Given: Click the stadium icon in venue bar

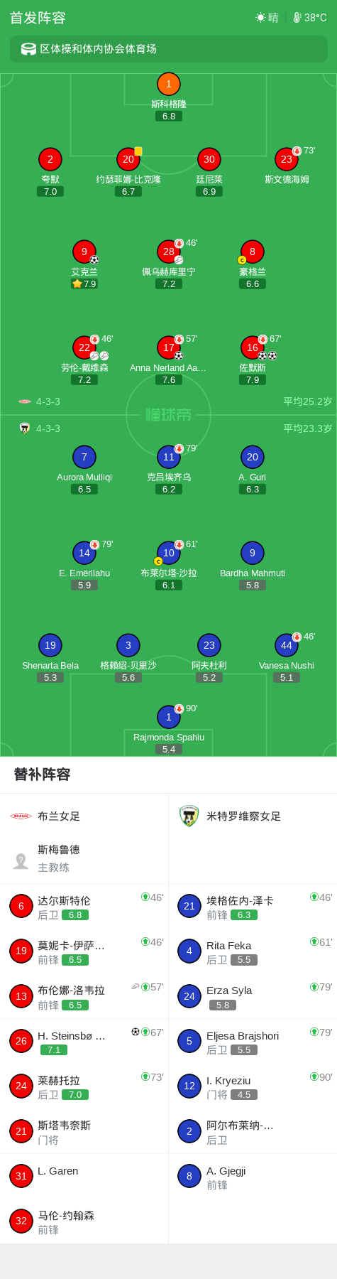Looking at the screenshot, I should pyautogui.click(x=28, y=49).
